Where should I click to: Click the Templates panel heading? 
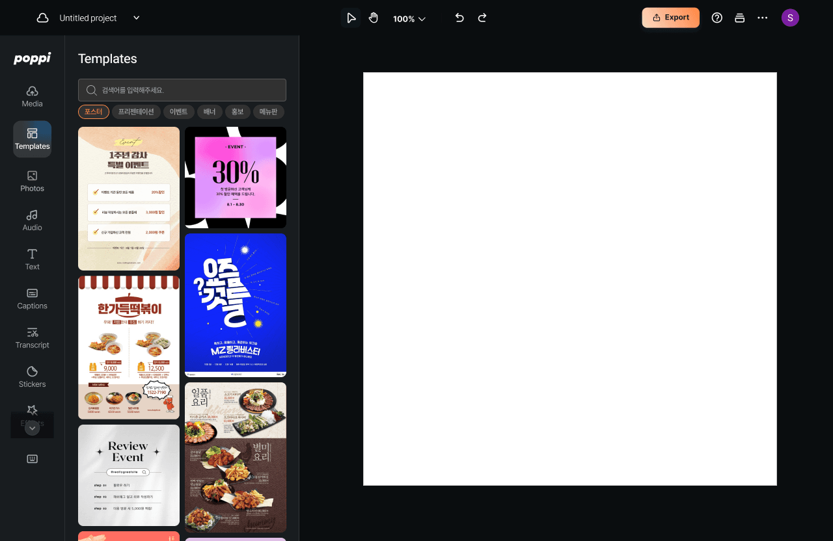click(107, 59)
